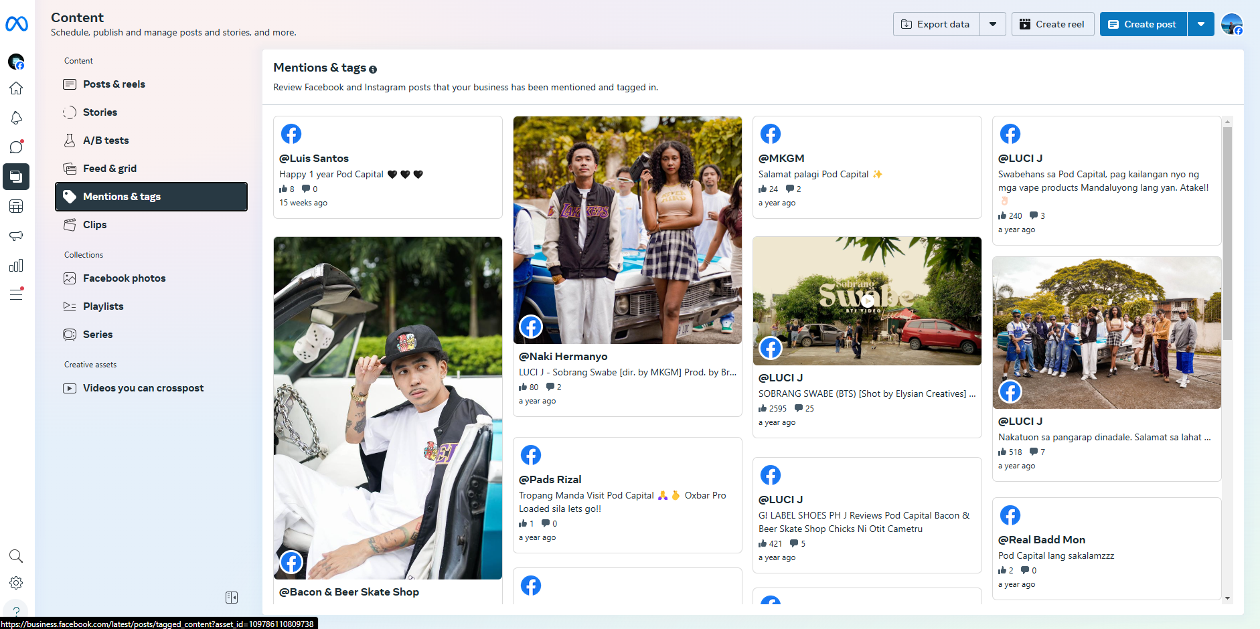This screenshot has width=1260, height=629.
Task: Click Facebook icon on Luis Santos card
Action: pos(291,134)
